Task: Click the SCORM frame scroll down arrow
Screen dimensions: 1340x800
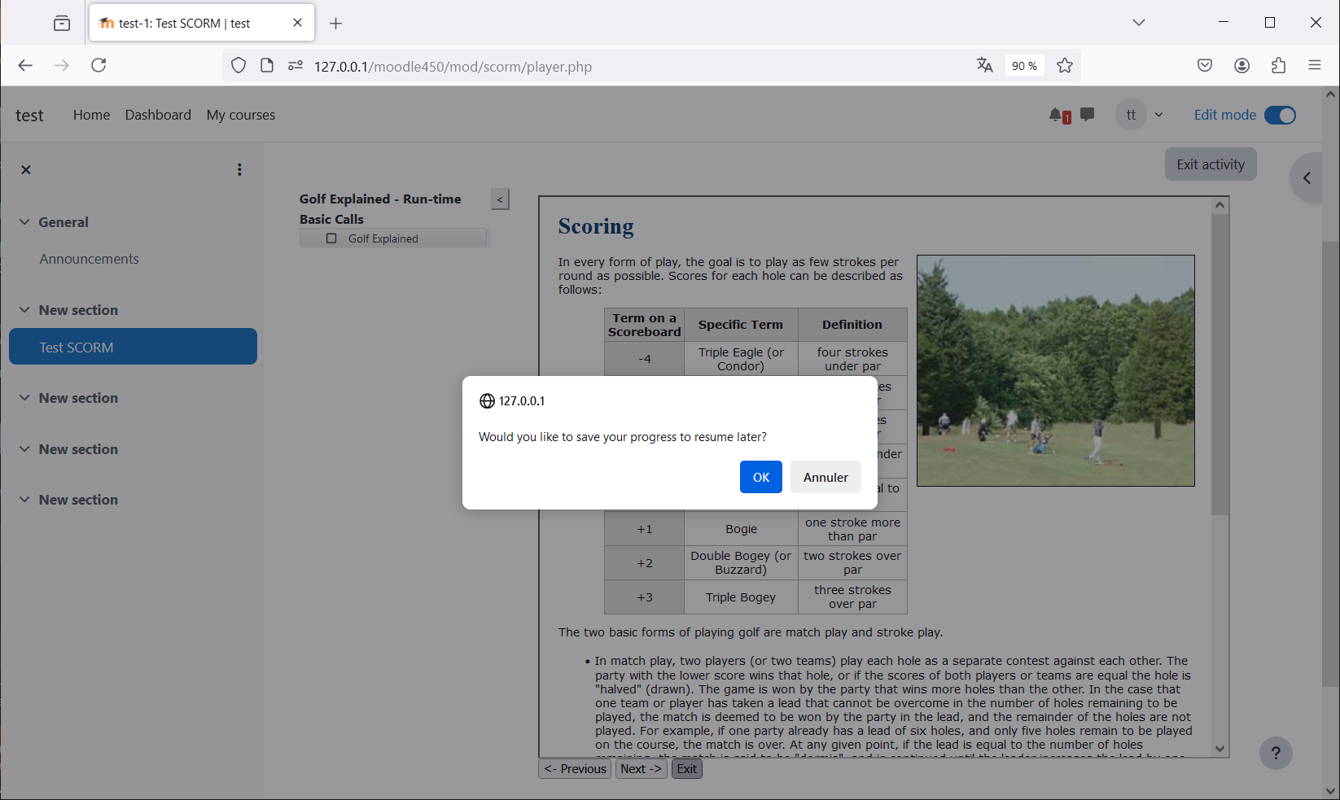Action: 1220,749
